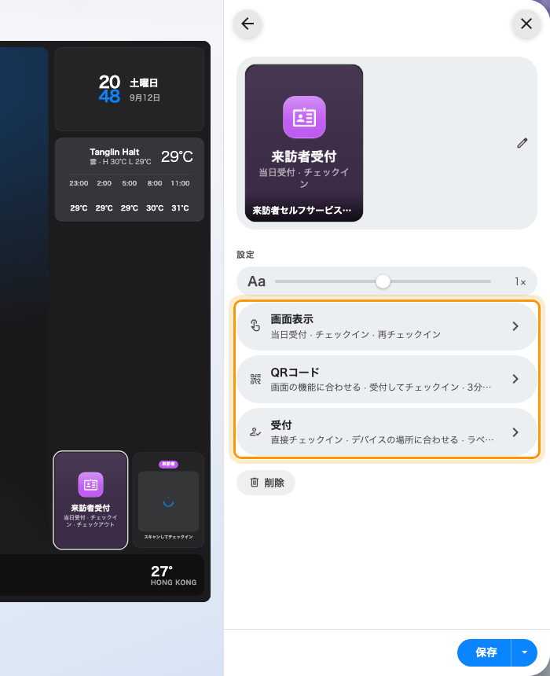Click the purple 来訪者 tag on QR widget
The height and width of the screenshot is (676, 550).
coord(168,465)
